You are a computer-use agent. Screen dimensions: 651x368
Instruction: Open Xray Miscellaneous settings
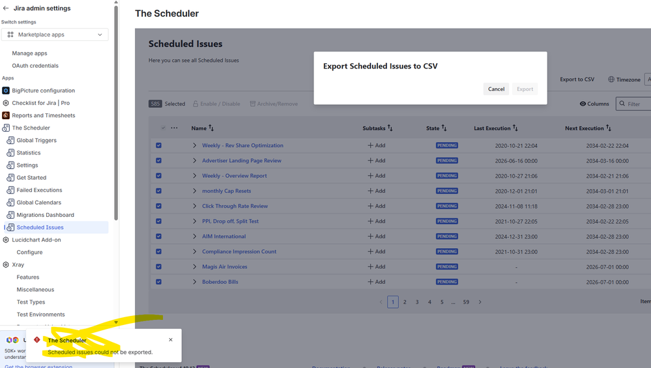tap(35, 290)
